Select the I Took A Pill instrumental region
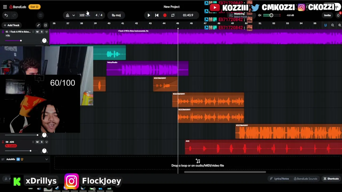This screenshot has width=342, height=192. 196,37
